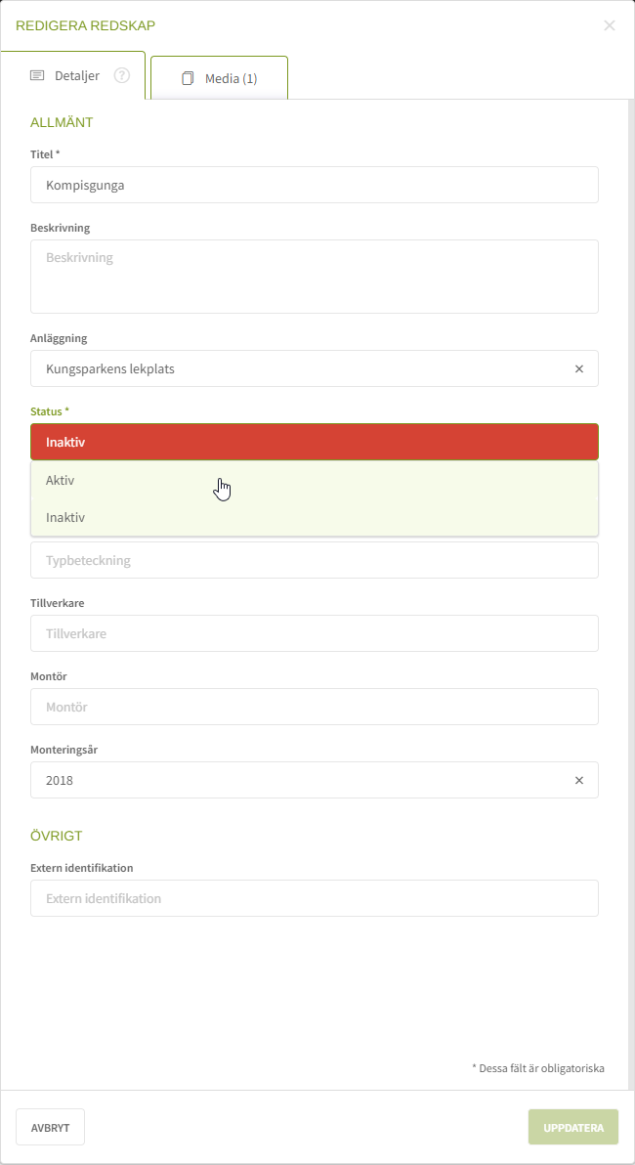Clear the Monteringsår 2018 value
This screenshot has height=1165, width=635.
(x=578, y=781)
